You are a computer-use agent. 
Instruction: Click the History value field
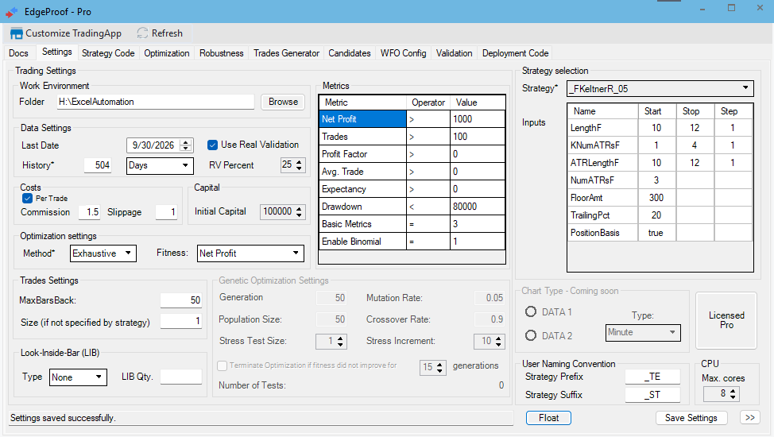98,165
